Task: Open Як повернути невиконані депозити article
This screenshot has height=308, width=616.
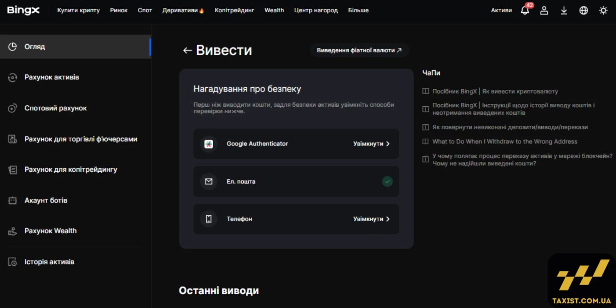Action: (510, 127)
